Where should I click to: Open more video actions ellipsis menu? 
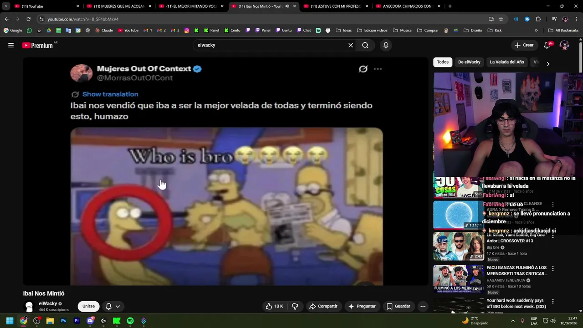pos(423,306)
